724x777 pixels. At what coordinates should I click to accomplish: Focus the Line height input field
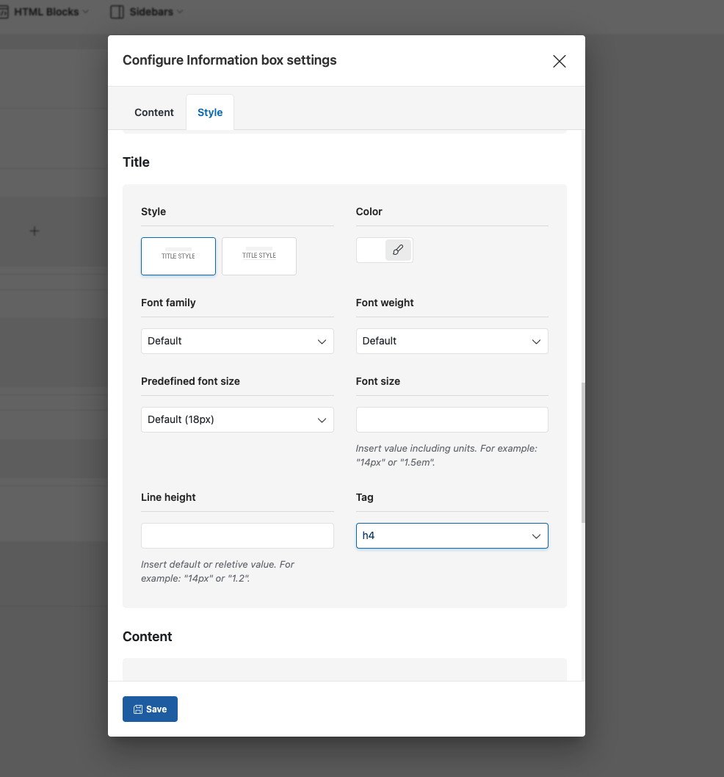(237, 535)
